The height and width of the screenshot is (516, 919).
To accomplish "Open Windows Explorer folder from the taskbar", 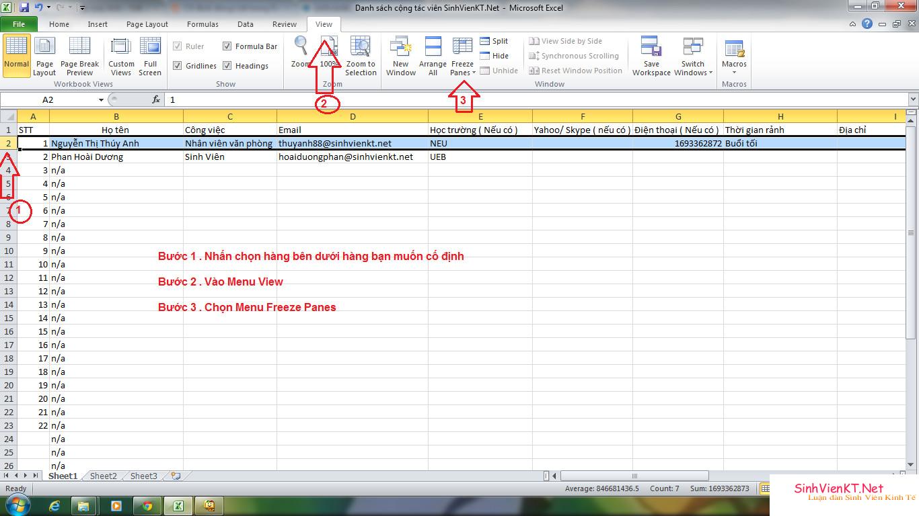I will coord(84,505).
